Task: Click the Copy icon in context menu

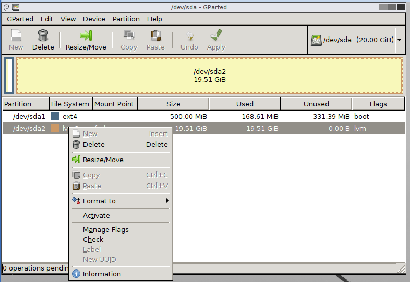Action: (76, 175)
